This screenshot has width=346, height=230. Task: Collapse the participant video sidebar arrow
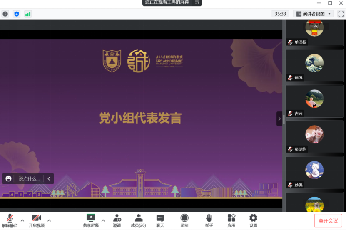click(x=279, y=119)
